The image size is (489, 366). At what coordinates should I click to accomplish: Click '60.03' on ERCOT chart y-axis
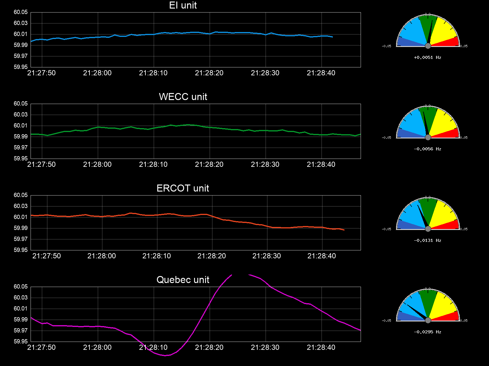pos(20,206)
